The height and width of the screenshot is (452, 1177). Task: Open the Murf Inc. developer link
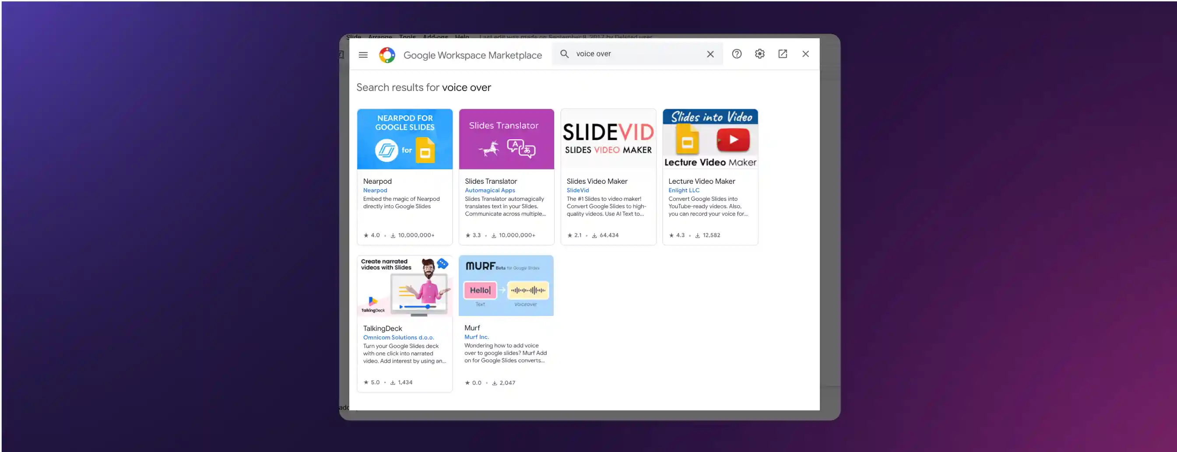tap(477, 337)
